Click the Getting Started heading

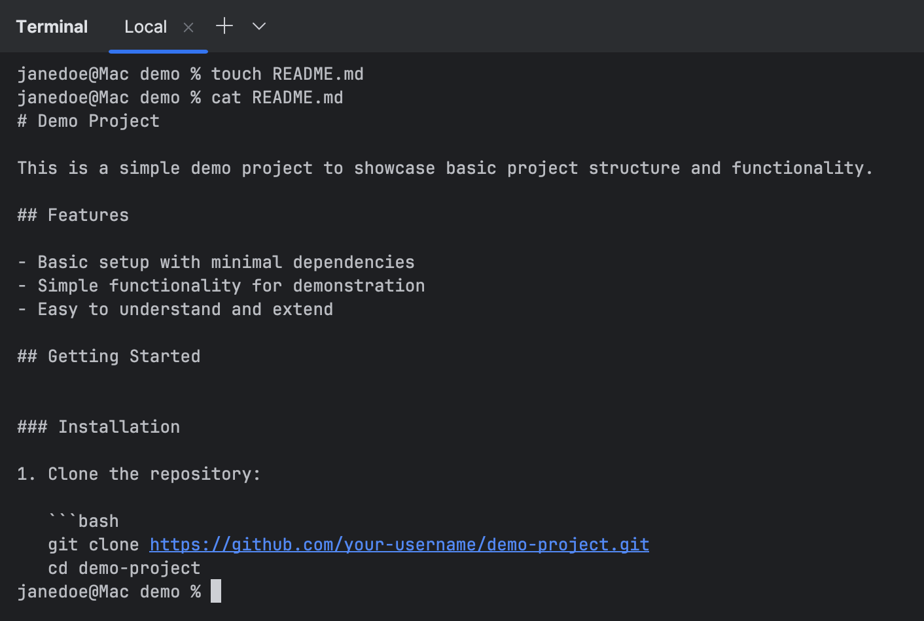[x=108, y=356]
